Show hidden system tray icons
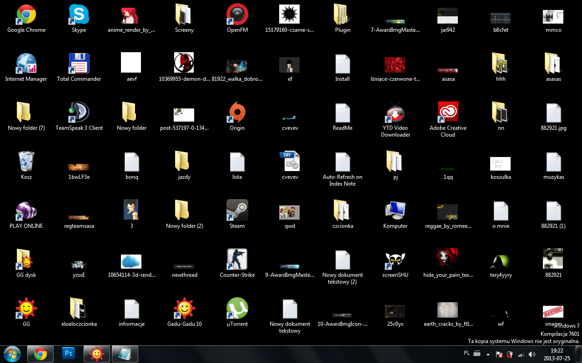The width and height of the screenshot is (582, 363). tap(488, 354)
